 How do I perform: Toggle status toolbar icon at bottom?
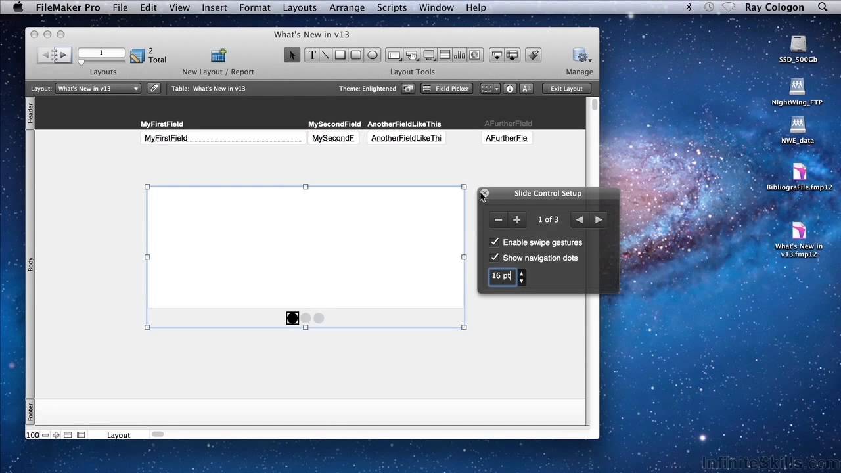point(68,435)
